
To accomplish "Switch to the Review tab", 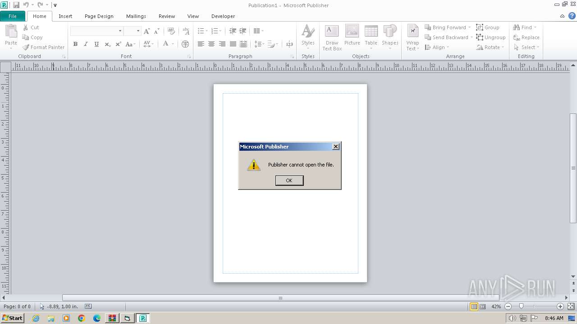I will (x=167, y=16).
